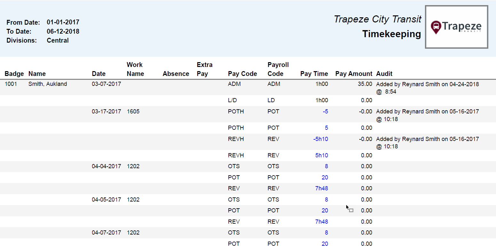The width and height of the screenshot is (496, 248).
Task: Open the 8 OTS link for 04-07-2017
Action: pyautogui.click(x=326, y=232)
